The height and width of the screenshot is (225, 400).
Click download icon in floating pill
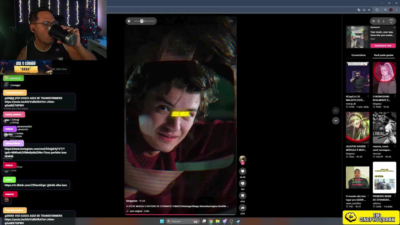384,21
